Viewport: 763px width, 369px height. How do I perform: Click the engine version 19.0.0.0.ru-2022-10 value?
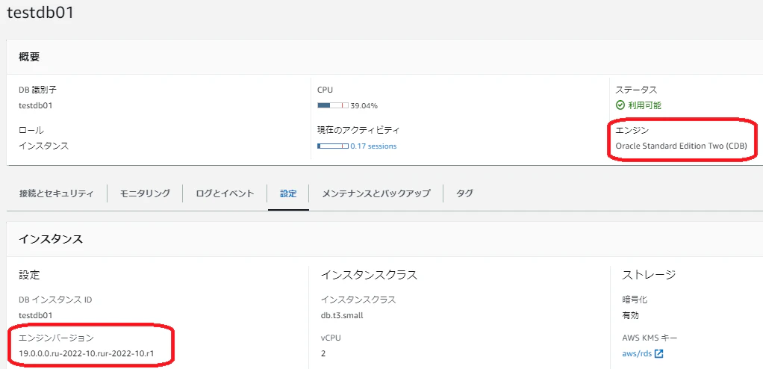(x=87, y=353)
